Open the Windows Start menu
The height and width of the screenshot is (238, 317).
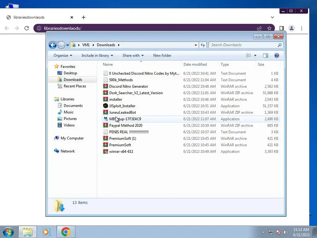coord(8,232)
